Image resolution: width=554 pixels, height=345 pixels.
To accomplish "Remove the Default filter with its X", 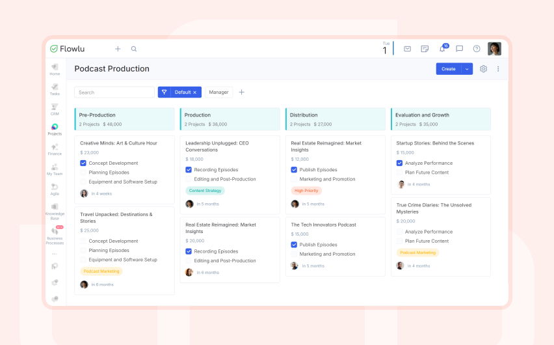I will click(194, 92).
